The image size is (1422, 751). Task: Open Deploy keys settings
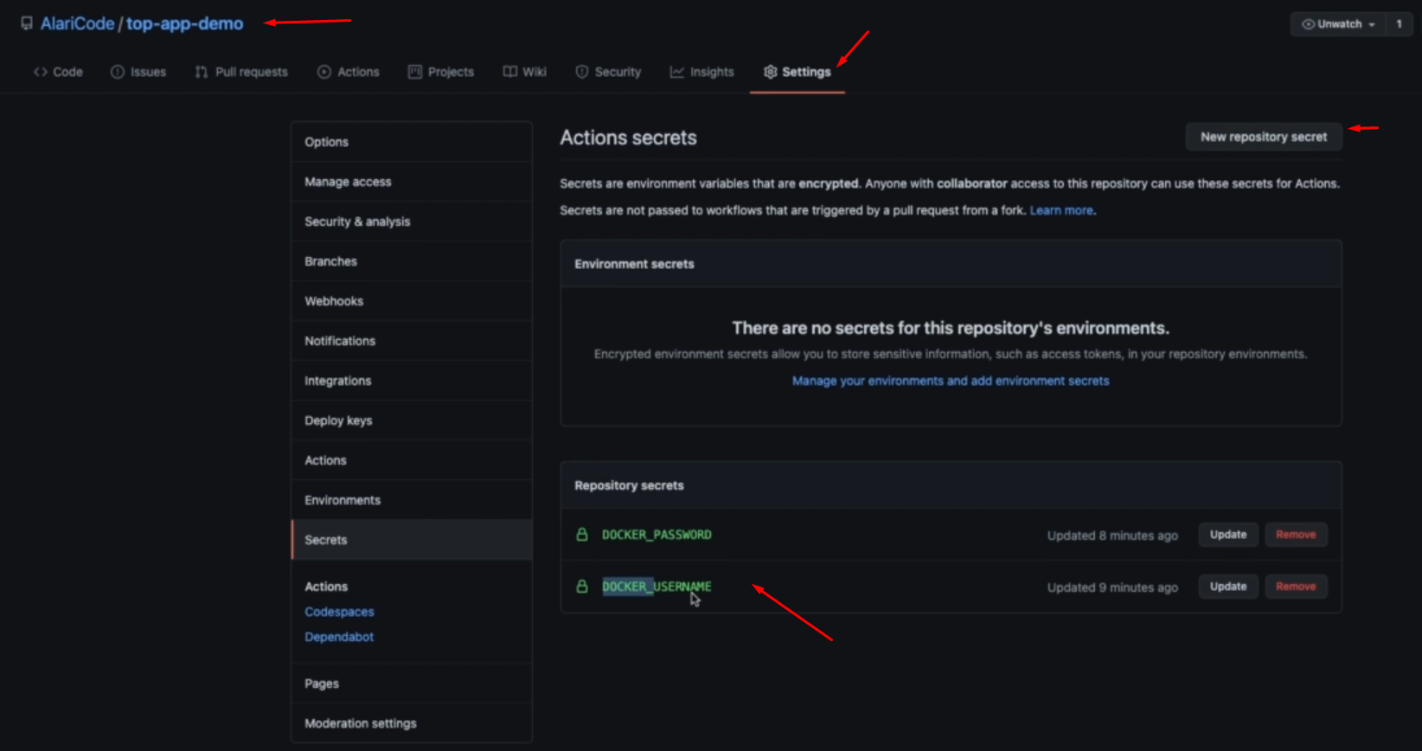coord(412,420)
